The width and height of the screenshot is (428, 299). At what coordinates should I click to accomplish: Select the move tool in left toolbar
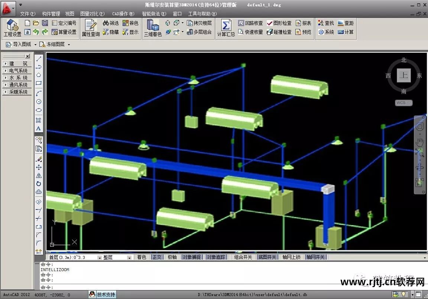pos(39,167)
